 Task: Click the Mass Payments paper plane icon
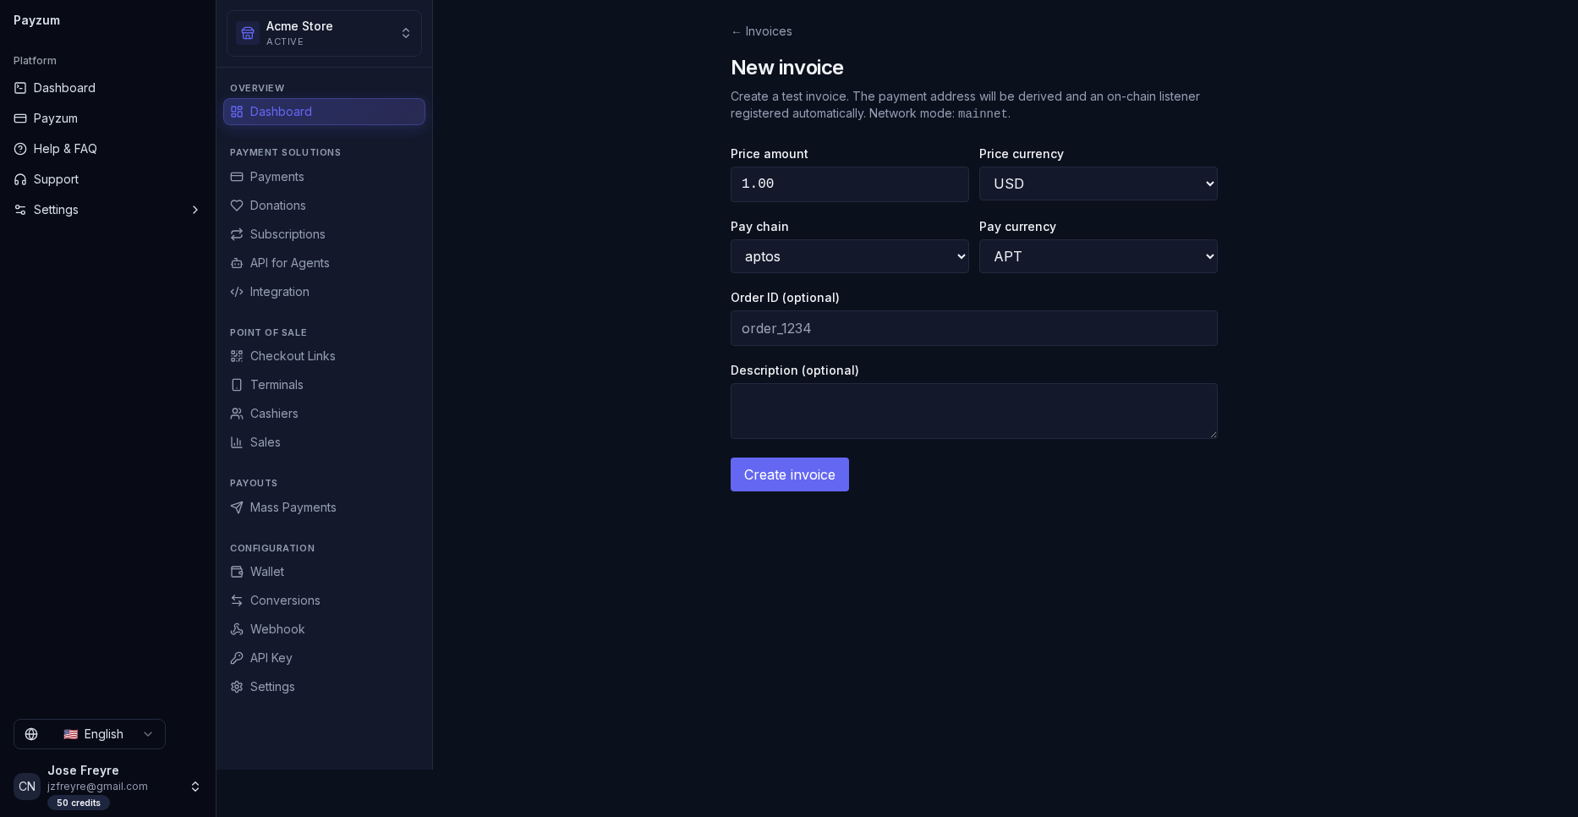pos(237,507)
